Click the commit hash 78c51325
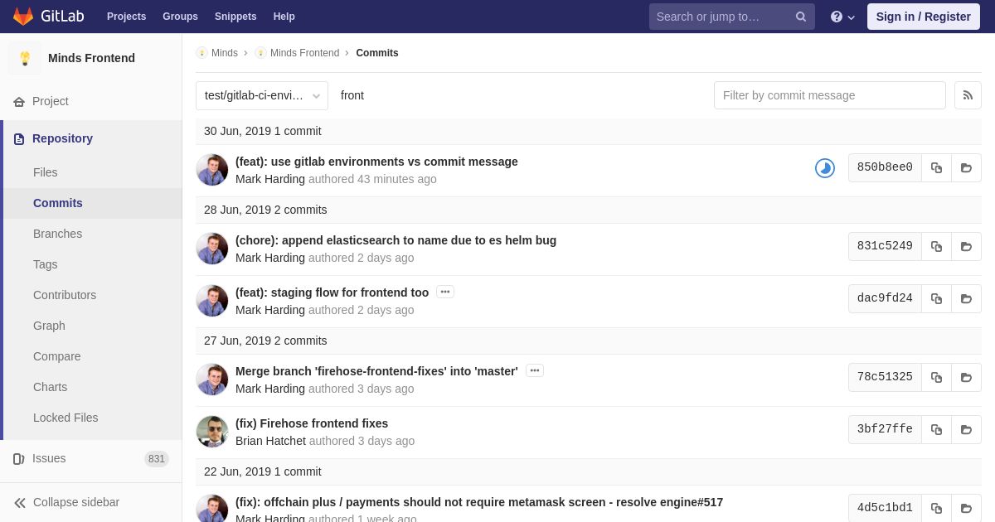The width and height of the screenshot is (995, 522). pyautogui.click(x=885, y=377)
